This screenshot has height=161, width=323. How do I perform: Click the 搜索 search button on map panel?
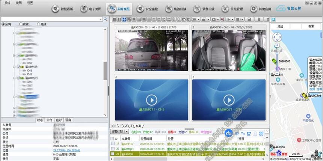pos(311,27)
